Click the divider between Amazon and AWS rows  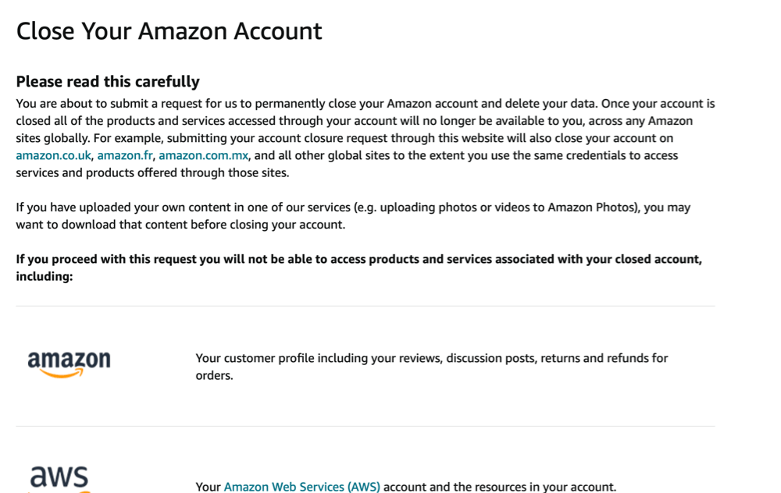[365, 426]
